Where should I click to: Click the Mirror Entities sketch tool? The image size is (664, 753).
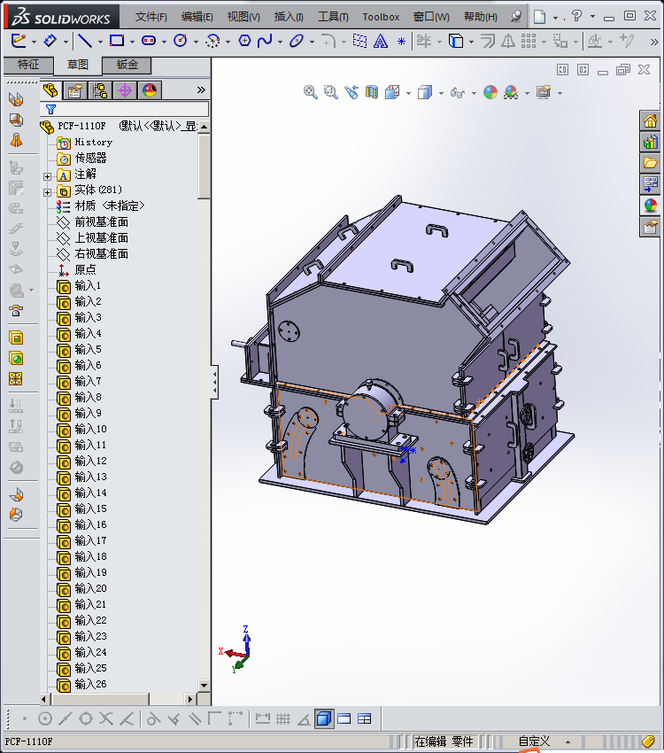coord(507,42)
